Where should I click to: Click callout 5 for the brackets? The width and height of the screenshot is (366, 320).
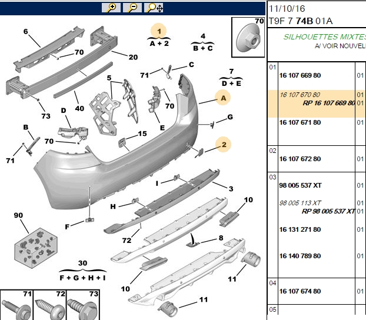tap(109, 78)
